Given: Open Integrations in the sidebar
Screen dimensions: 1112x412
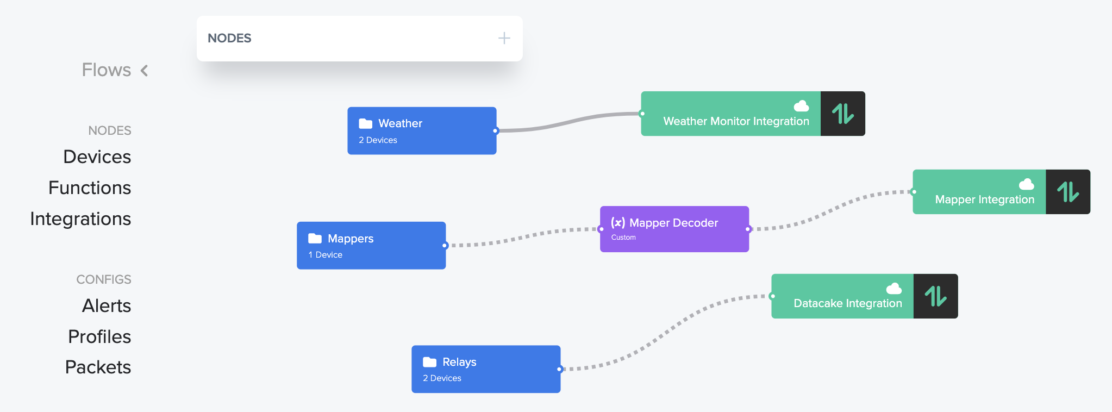Looking at the screenshot, I should tap(80, 219).
